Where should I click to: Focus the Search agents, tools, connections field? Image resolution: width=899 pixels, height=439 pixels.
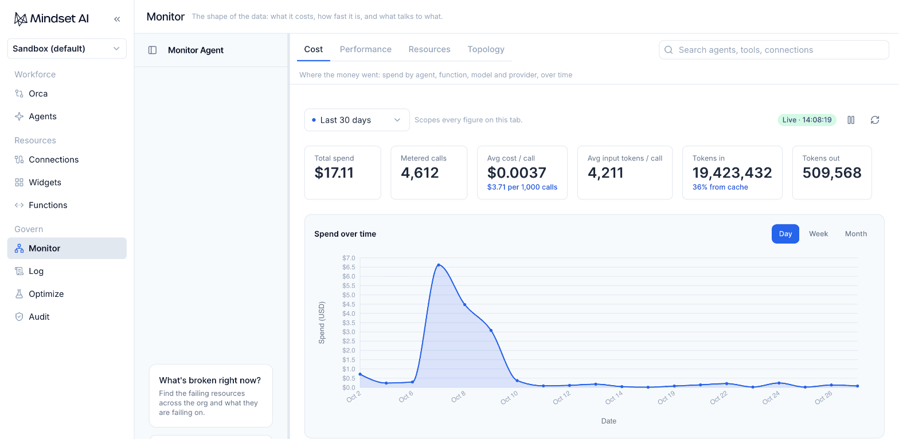pos(774,50)
